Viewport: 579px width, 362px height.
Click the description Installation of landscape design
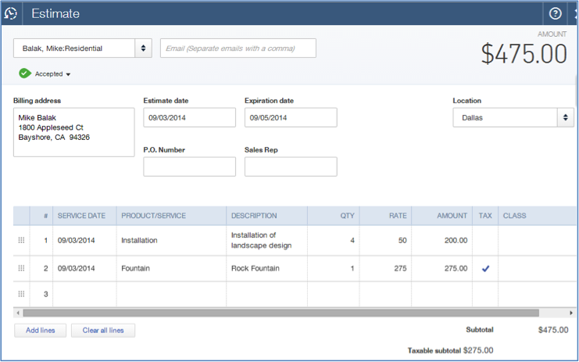266,241
